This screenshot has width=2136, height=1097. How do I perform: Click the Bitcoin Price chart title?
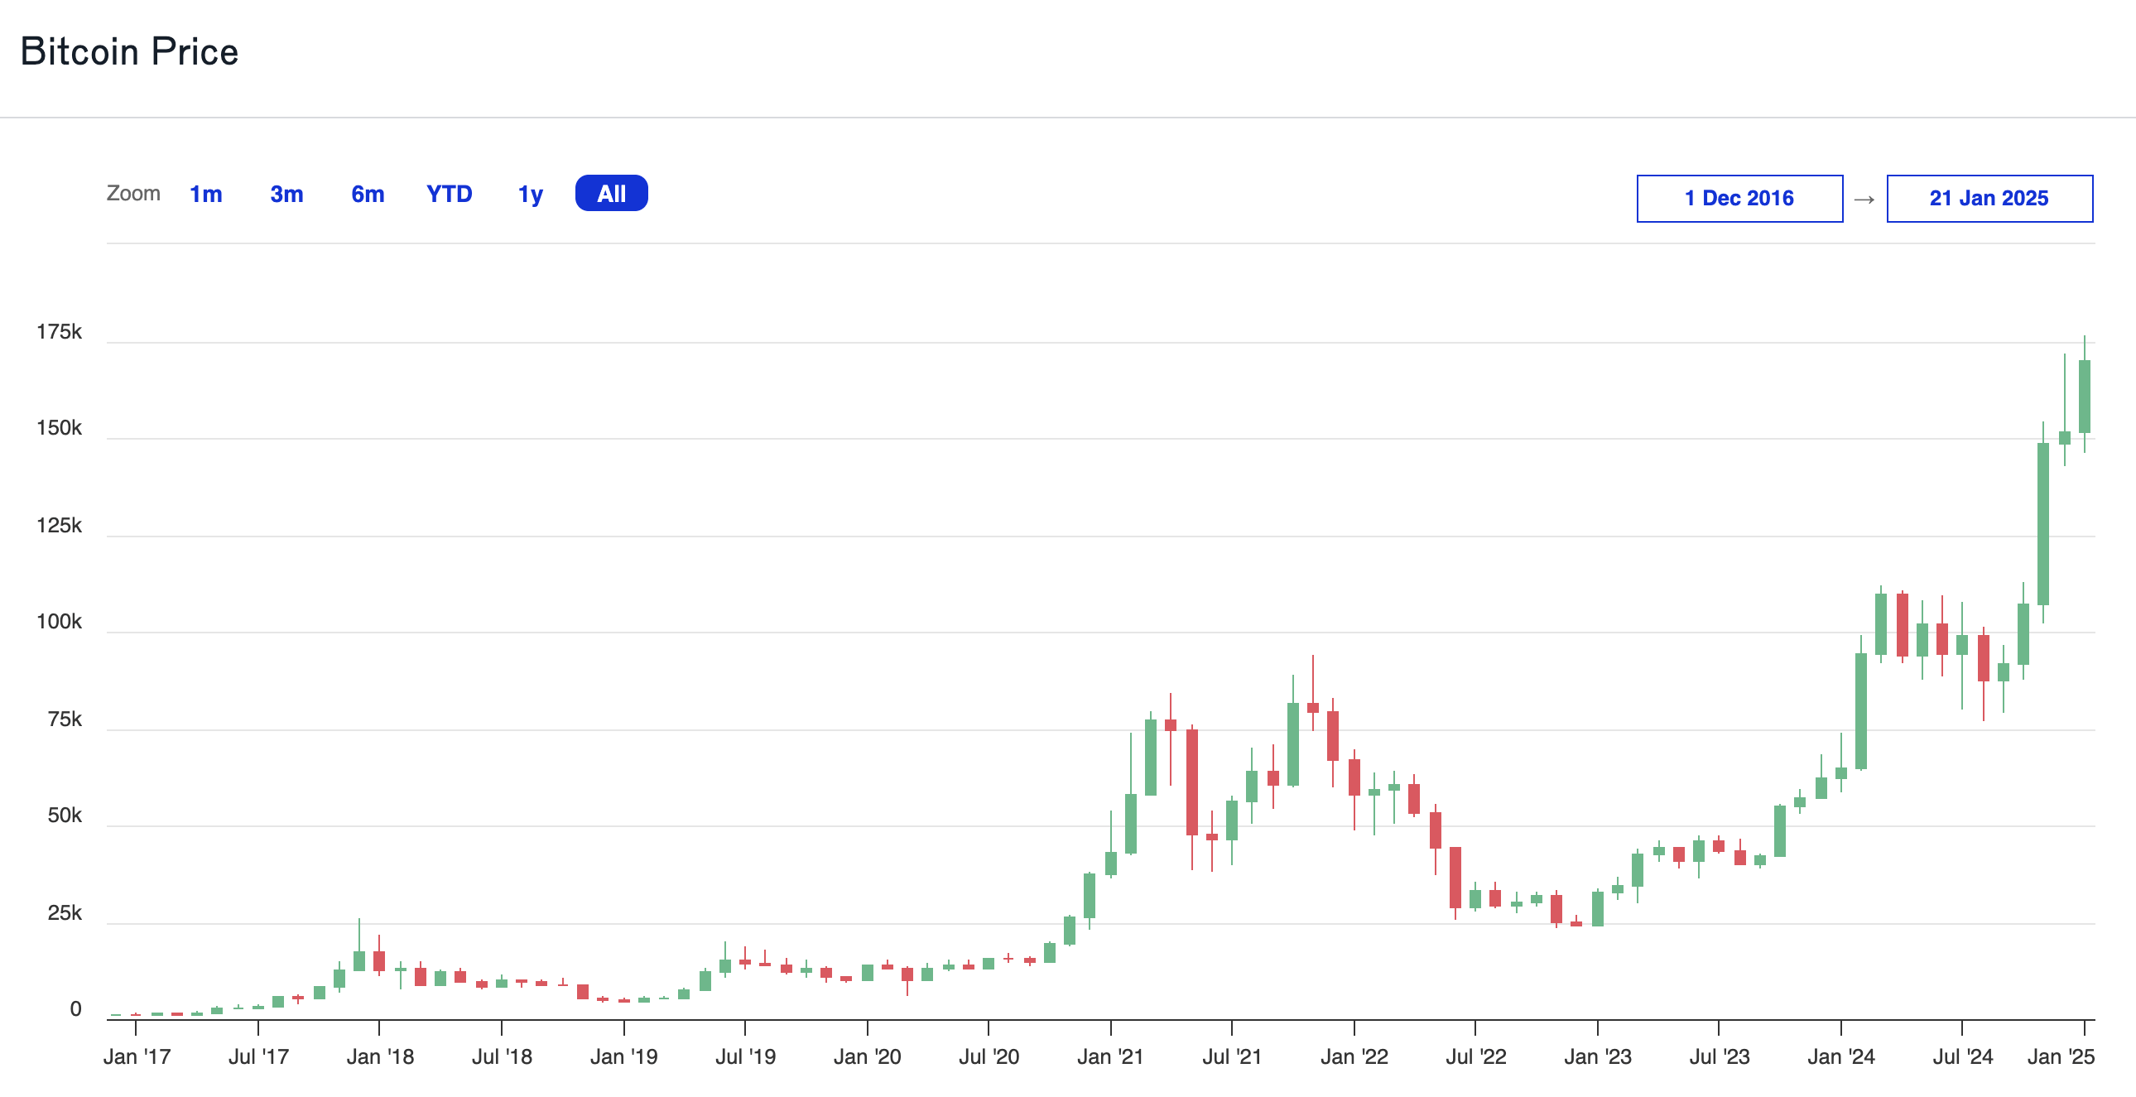coord(130,51)
